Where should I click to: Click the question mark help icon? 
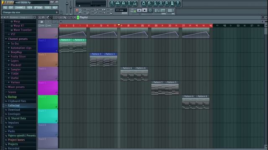click(x=178, y=3)
